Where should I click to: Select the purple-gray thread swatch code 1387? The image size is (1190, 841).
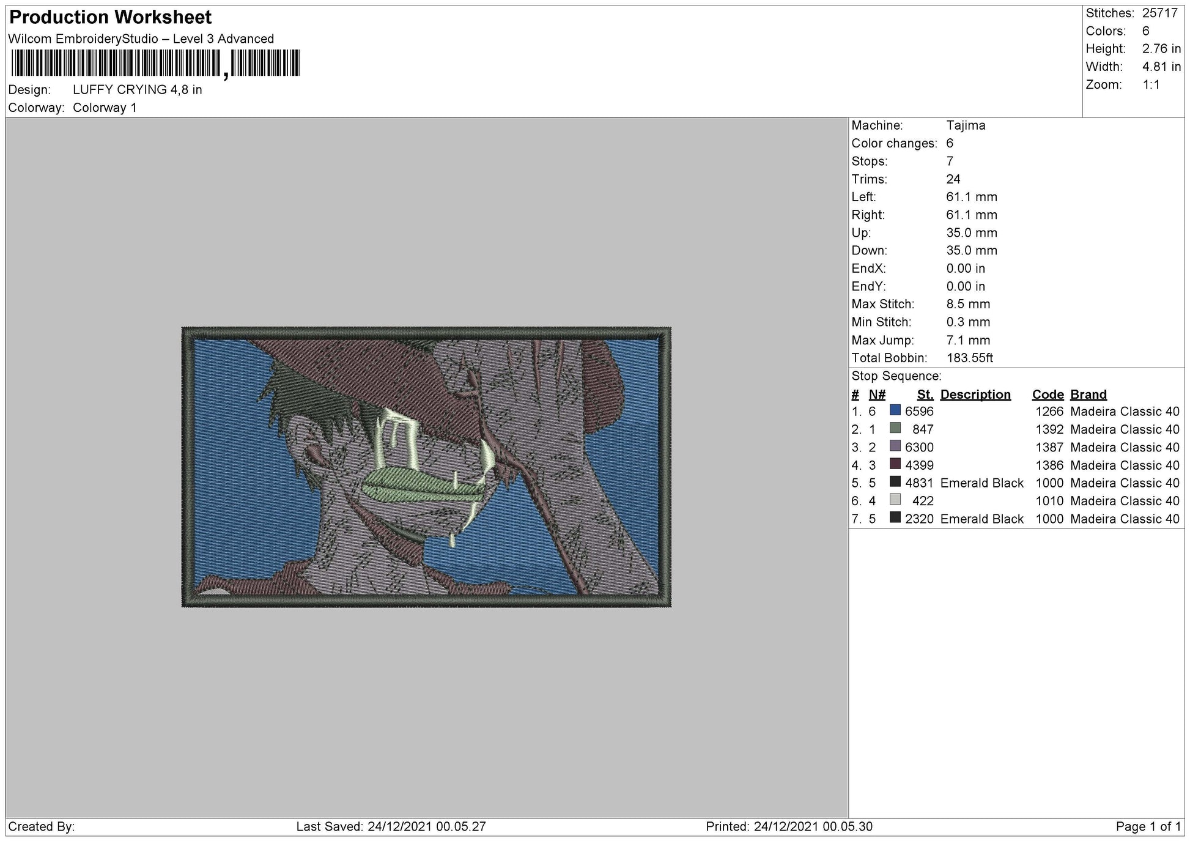coord(895,446)
